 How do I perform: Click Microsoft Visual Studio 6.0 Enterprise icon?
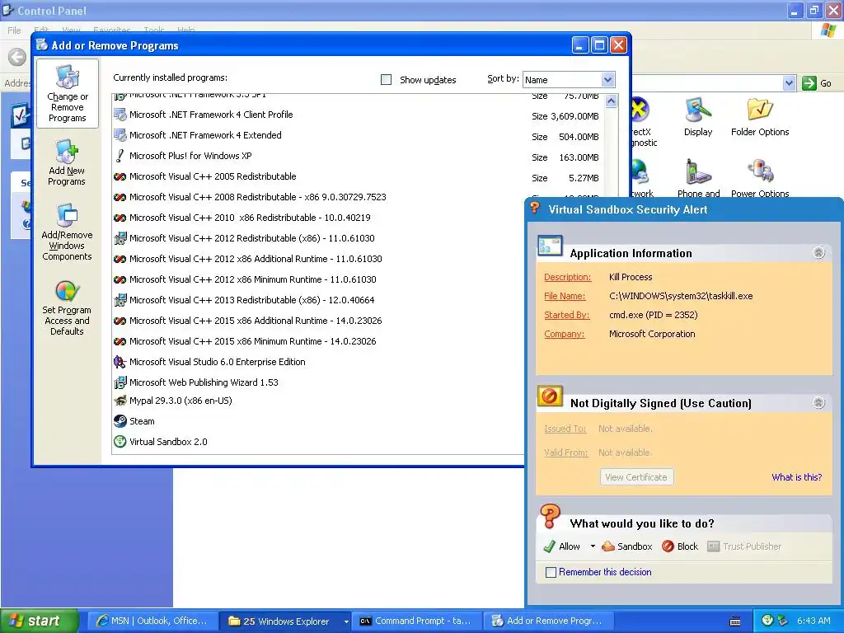point(120,362)
